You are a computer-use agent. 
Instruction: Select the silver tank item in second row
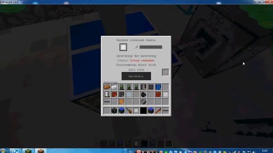click(107, 94)
